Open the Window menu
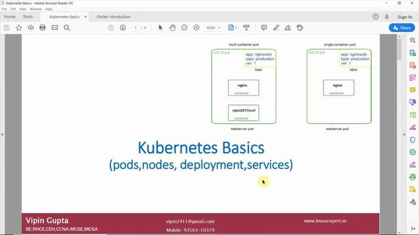The height and width of the screenshot is (235, 419). [36, 9]
